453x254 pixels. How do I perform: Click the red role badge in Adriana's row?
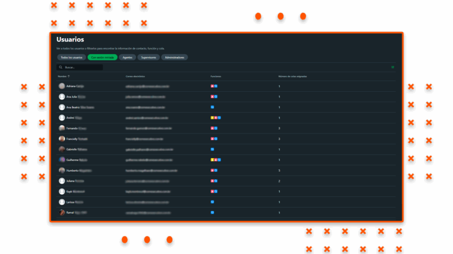pyautogui.click(x=212, y=86)
